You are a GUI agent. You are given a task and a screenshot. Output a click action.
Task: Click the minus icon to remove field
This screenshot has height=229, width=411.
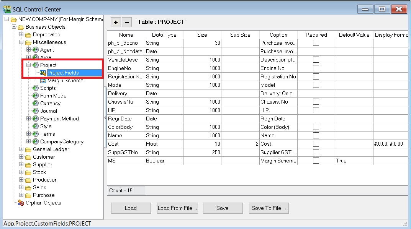coord(127,22)
